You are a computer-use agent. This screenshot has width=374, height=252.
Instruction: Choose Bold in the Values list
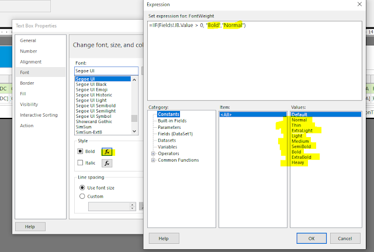296,152
